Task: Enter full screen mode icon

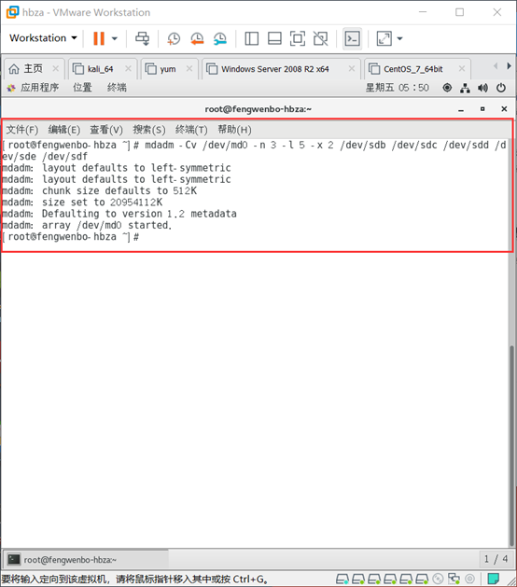Action: [x=298, y=38]
